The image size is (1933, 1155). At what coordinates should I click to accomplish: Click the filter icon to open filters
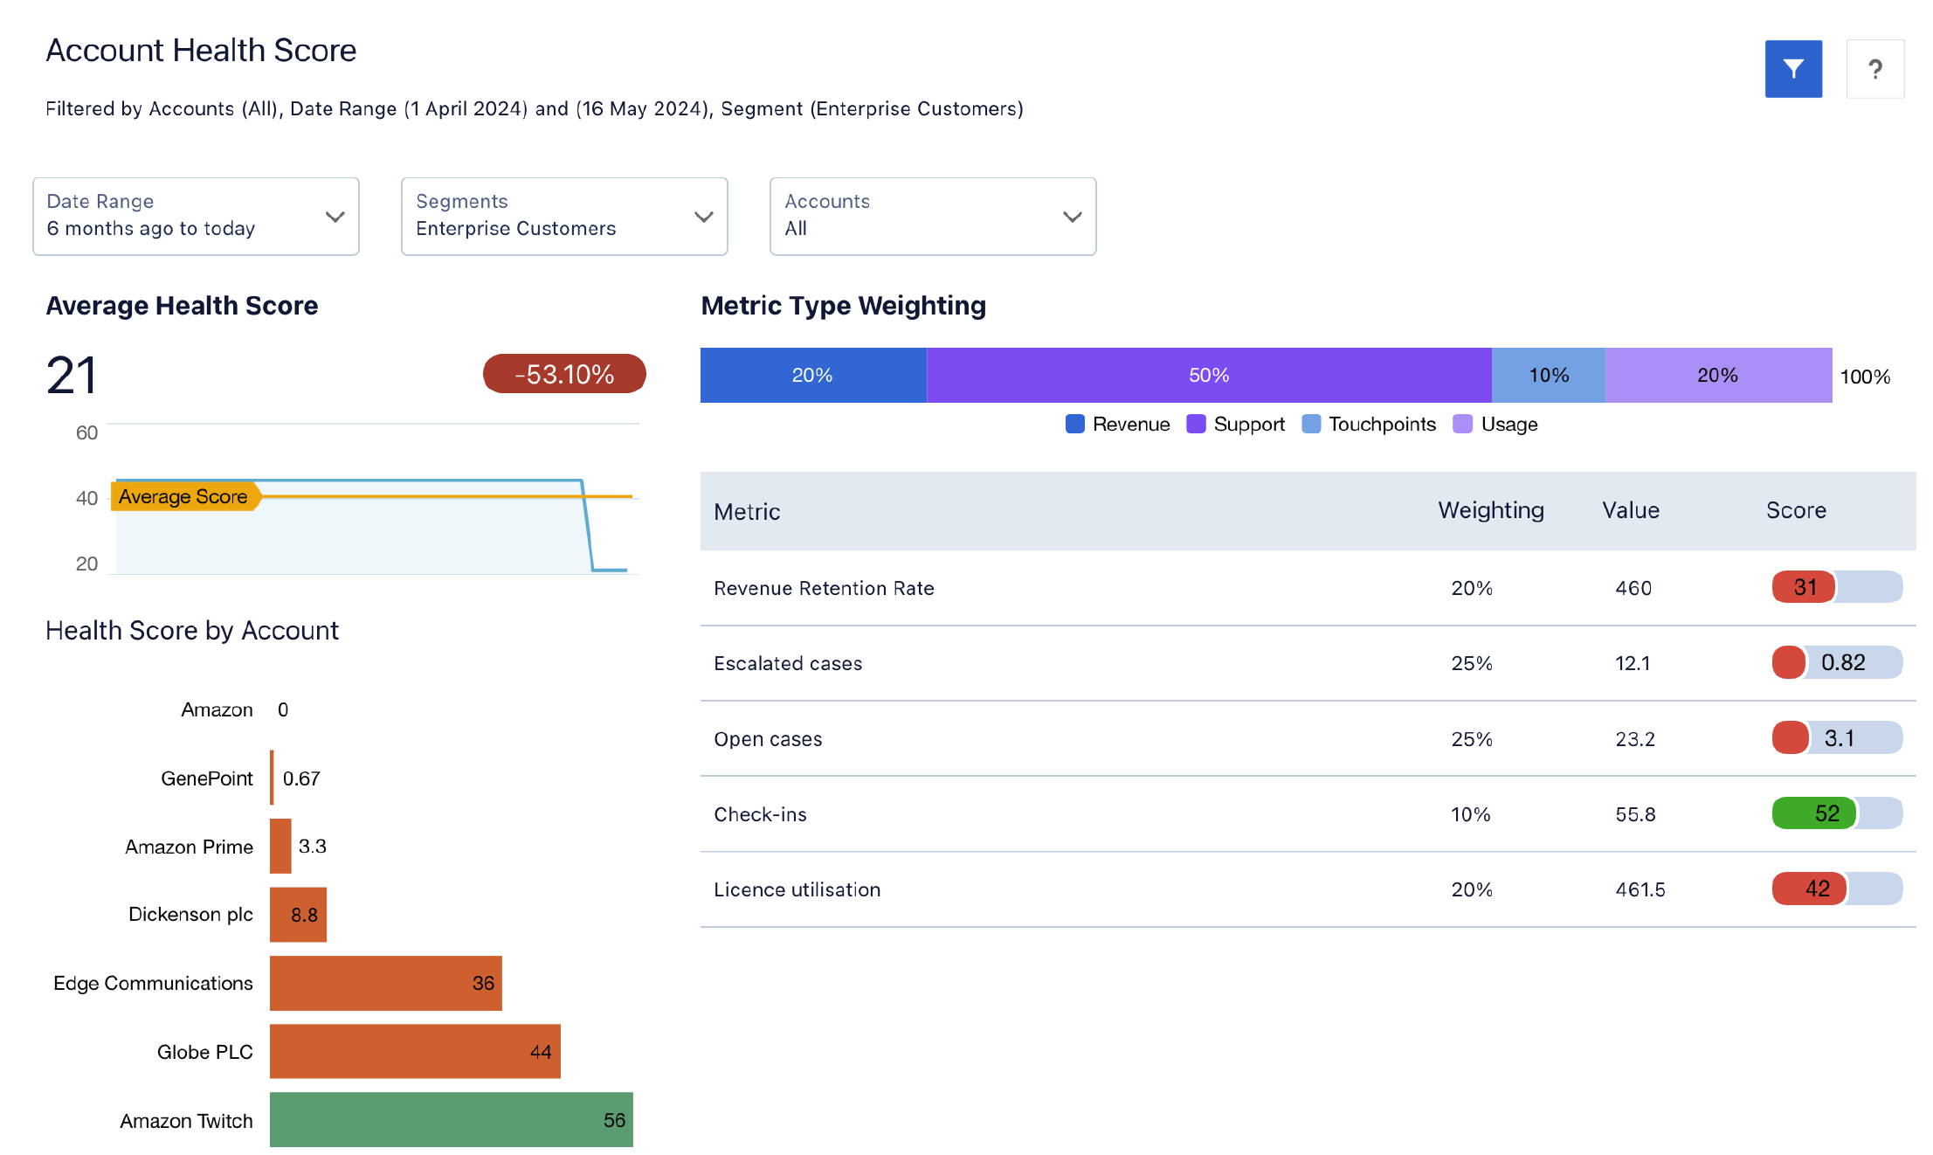(1794, 70)
